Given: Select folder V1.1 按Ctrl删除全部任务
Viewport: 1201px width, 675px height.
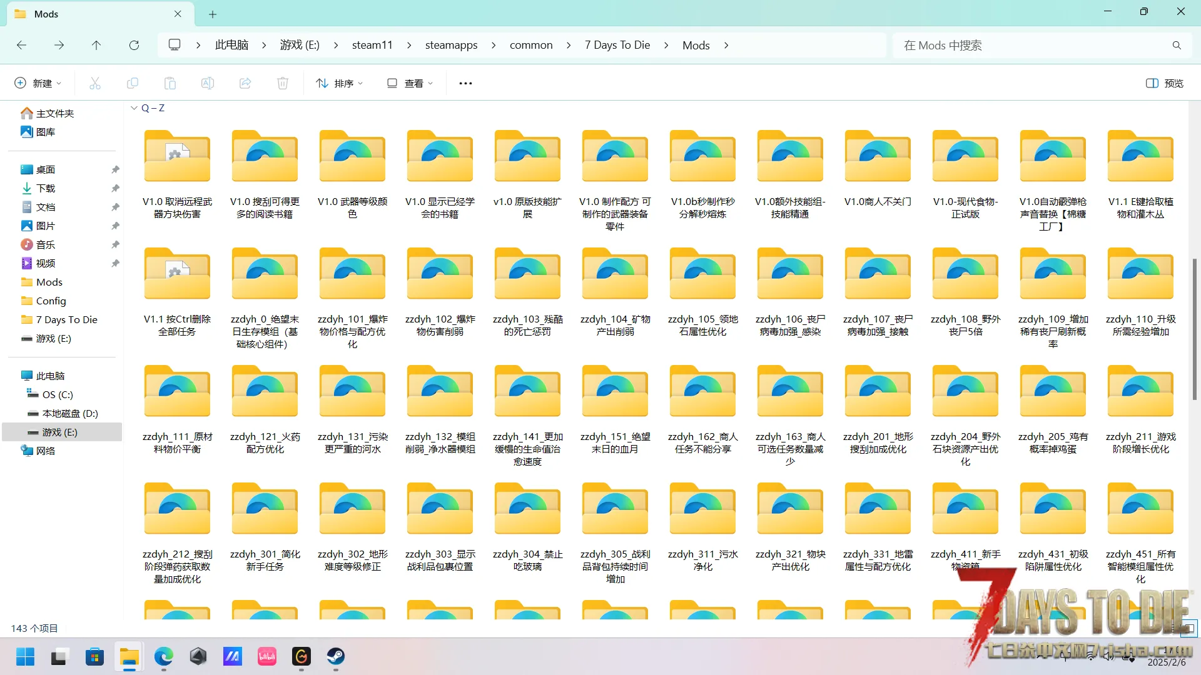Looking at the screenshot, I should [x=177, y=291].
